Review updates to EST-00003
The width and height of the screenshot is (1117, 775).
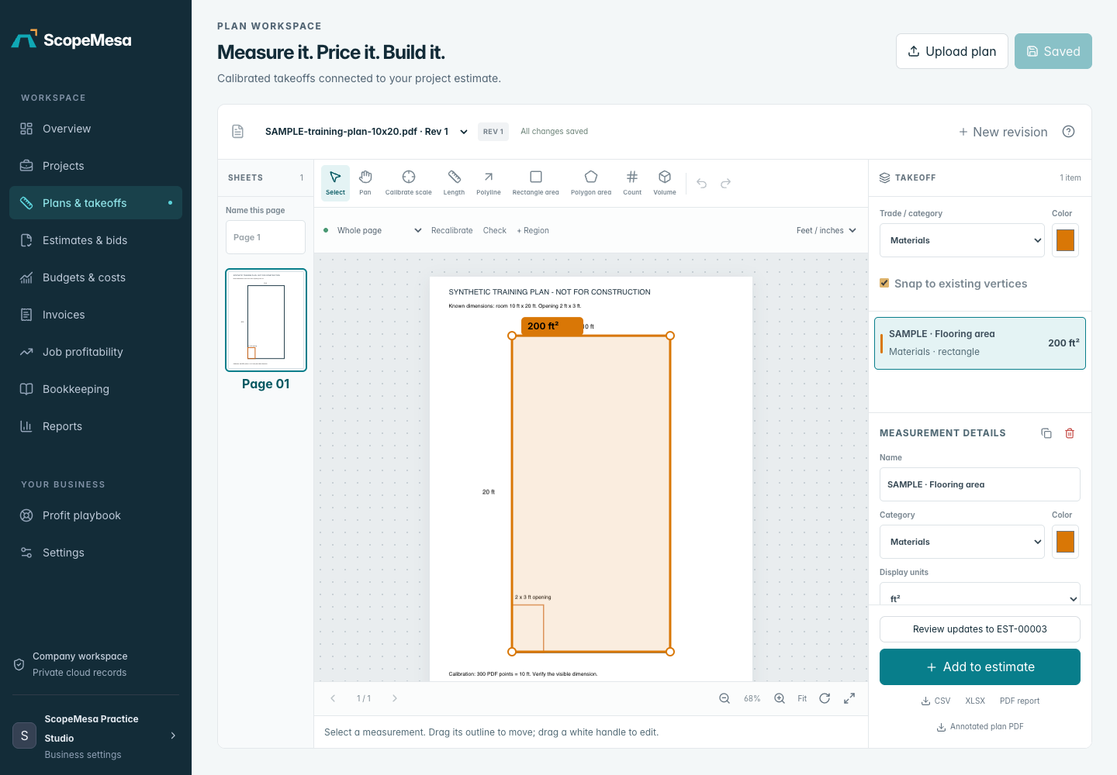[x=980, y=629]
